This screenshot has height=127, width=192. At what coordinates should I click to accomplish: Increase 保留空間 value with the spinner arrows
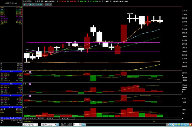tap(80, 124)
